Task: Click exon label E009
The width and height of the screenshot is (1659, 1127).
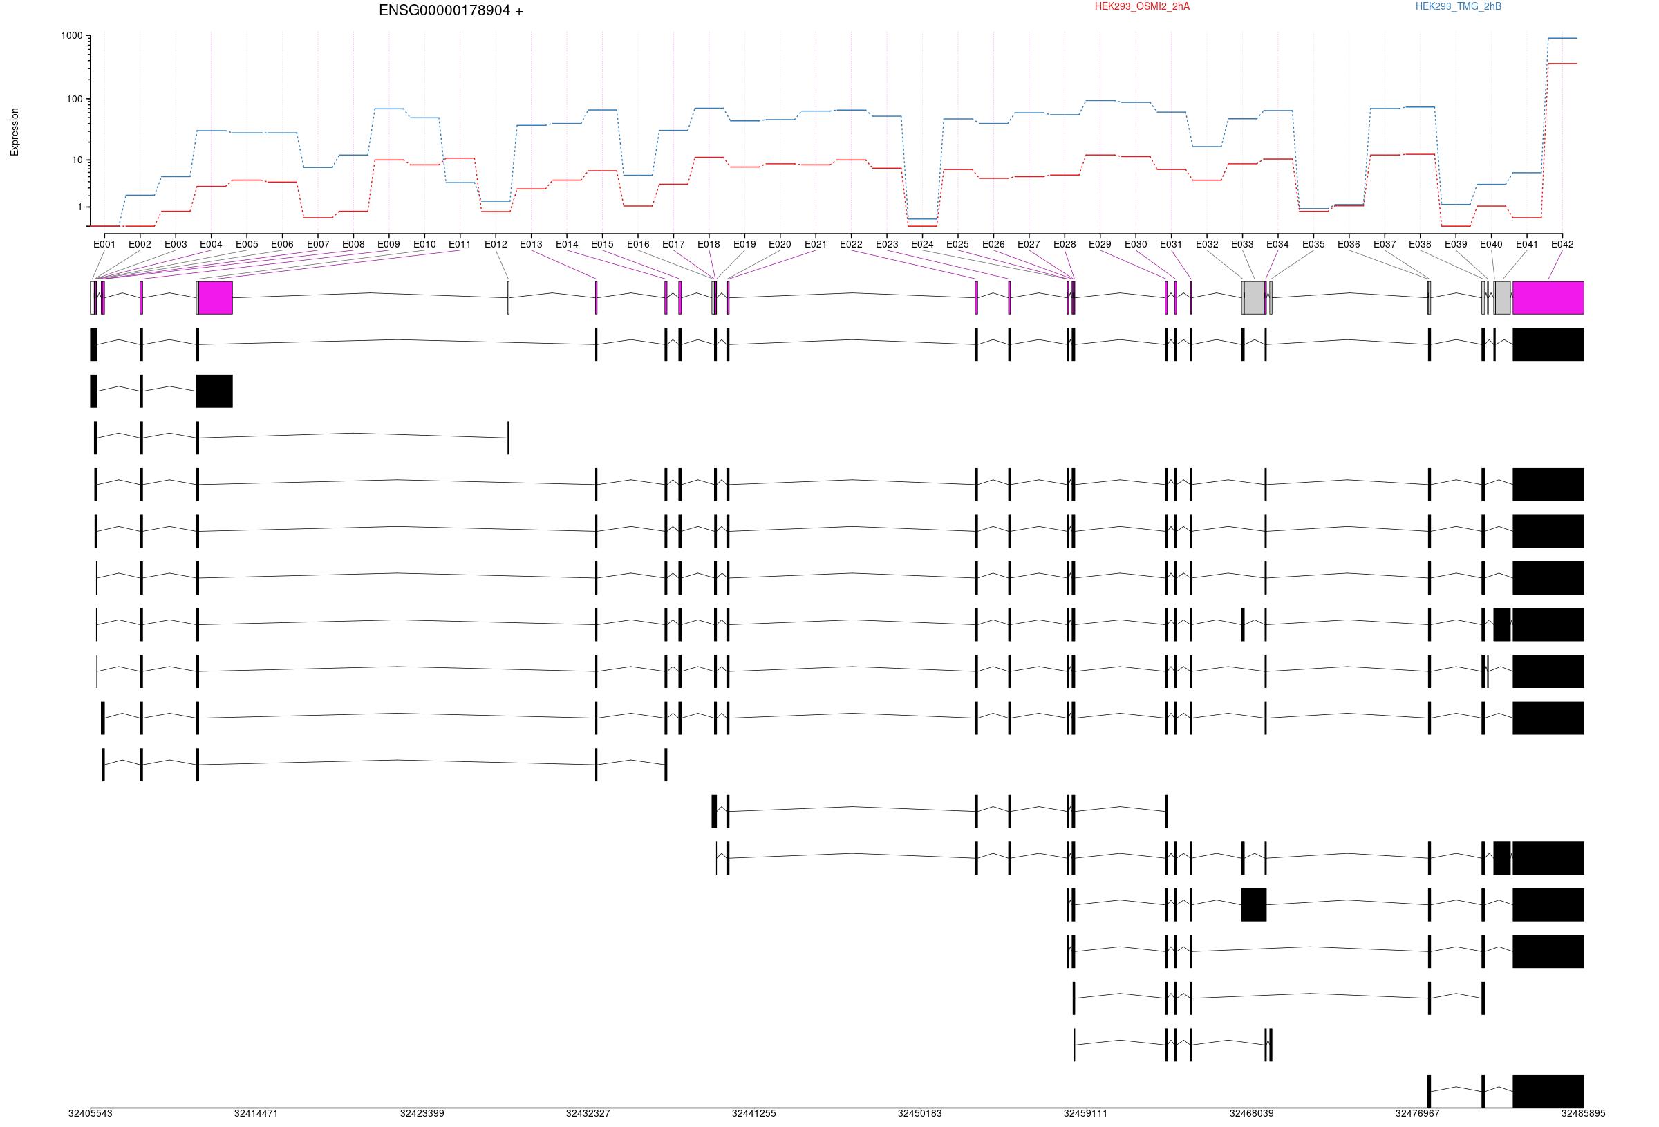Action: 388,244
